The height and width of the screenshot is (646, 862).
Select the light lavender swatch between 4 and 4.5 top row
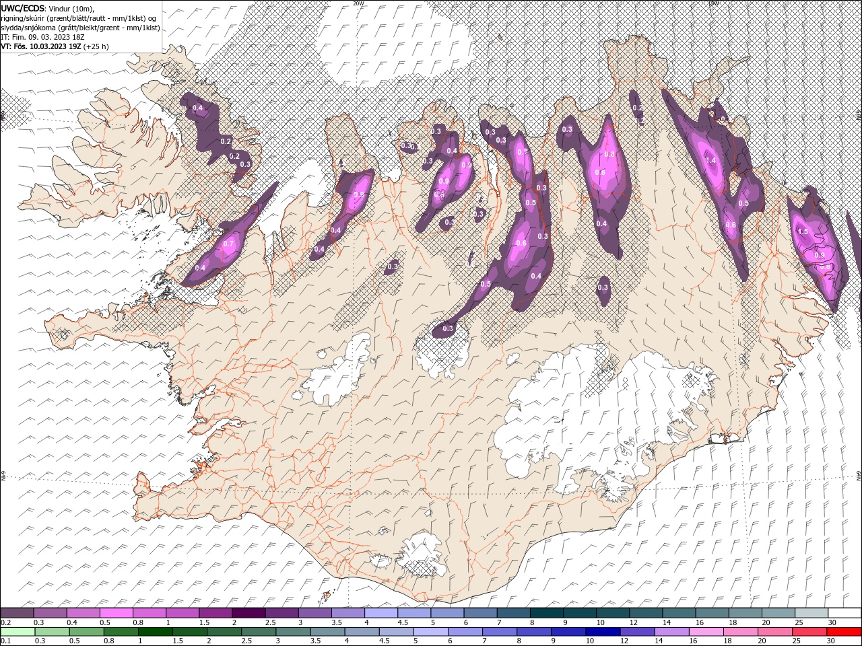point(381,612)
